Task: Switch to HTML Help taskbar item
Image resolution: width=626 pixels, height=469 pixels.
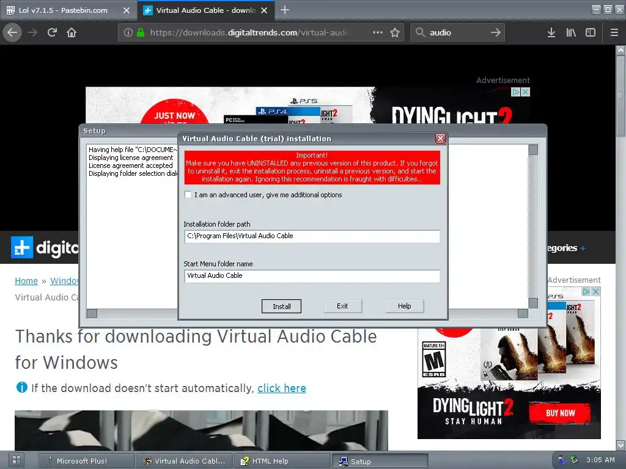Action: (x=282, y=460)
